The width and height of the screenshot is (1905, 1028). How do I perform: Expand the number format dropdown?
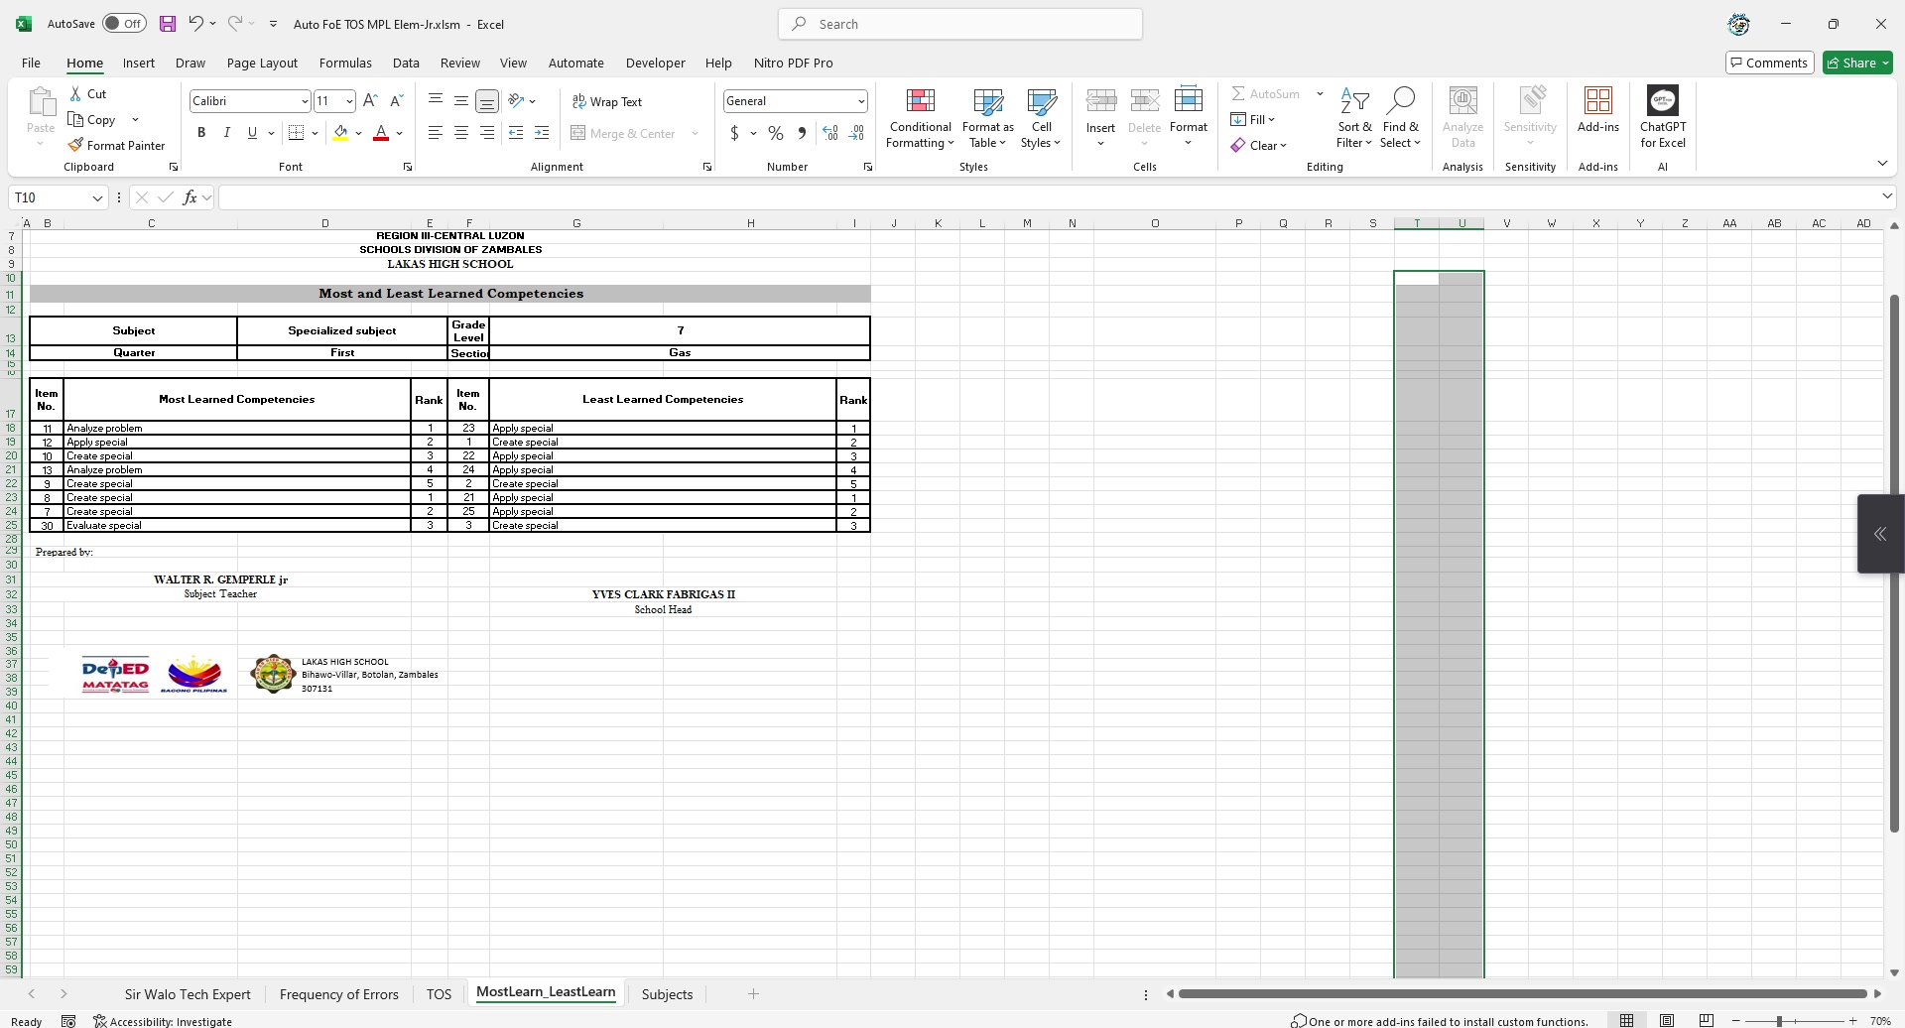pos(860,101)
